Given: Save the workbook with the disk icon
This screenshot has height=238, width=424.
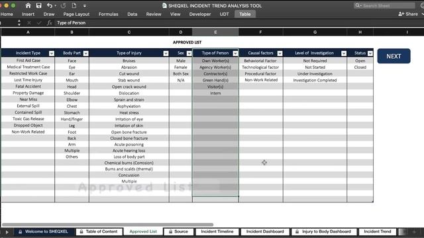Looking at the screenshot, I should [x=38, y=5].
